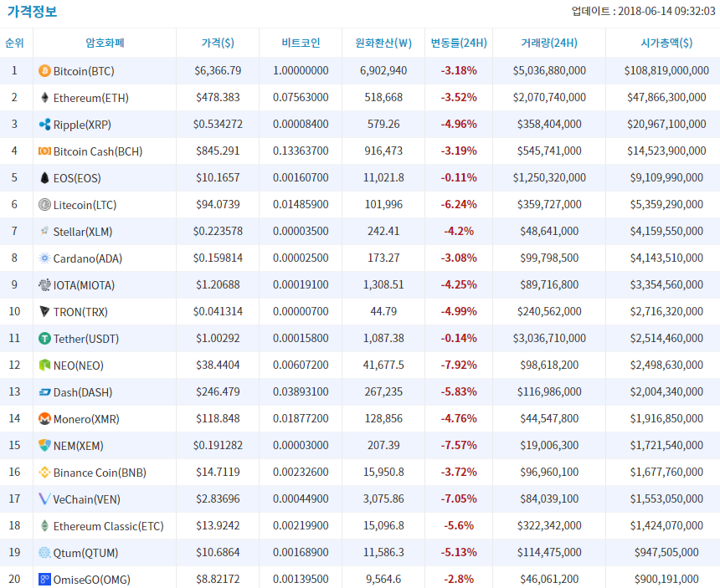Image resolution: width=720 pixels, height=588 pixels.
Task: Open the VeChain(VEN) name link
Action: coord(87,499)
